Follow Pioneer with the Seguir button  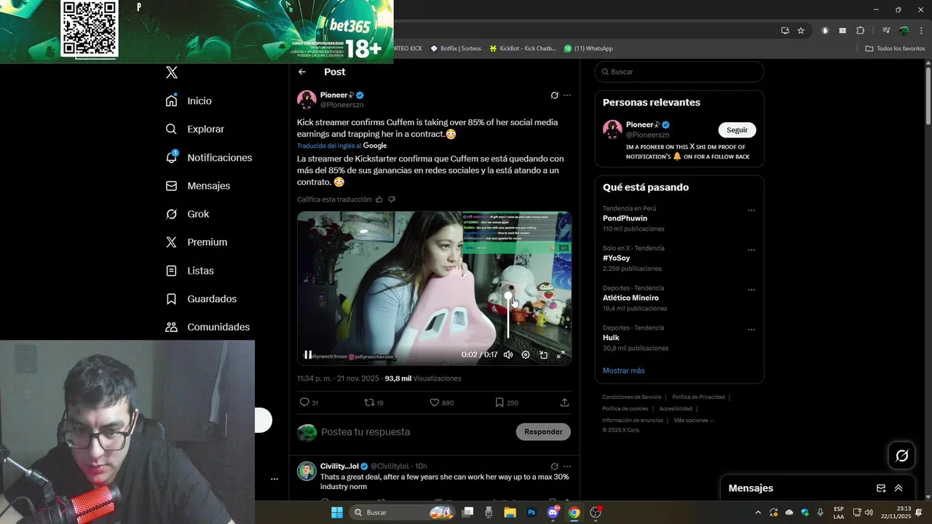[x=737, y=130]
